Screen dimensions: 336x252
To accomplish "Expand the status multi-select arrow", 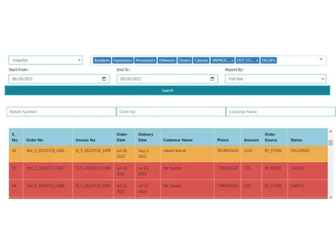I will [x=321, y=59].
